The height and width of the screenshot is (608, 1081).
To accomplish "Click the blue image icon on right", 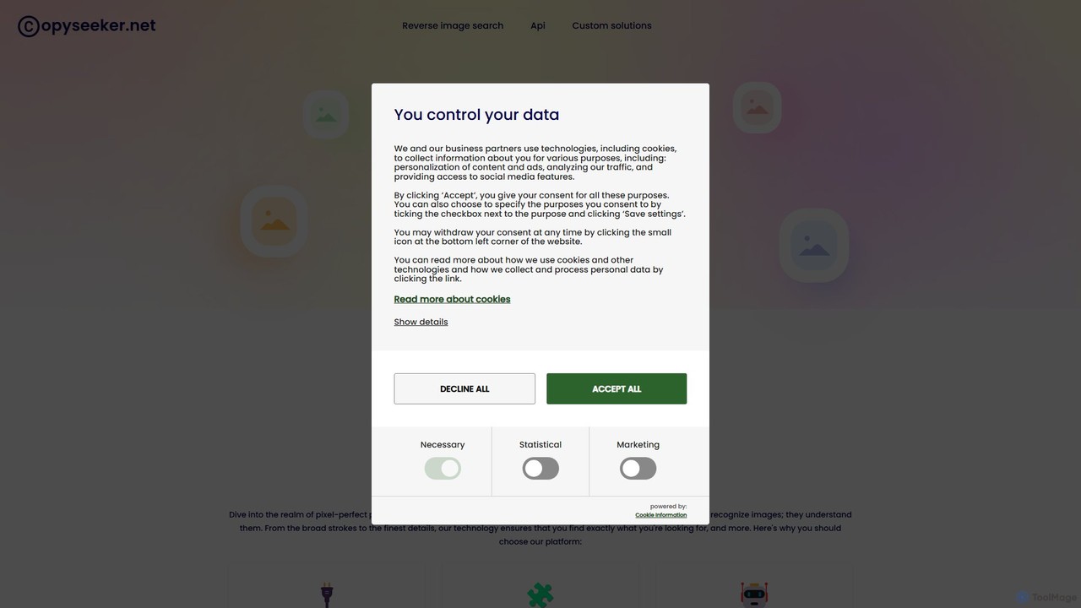I will (x=813, y=245).
